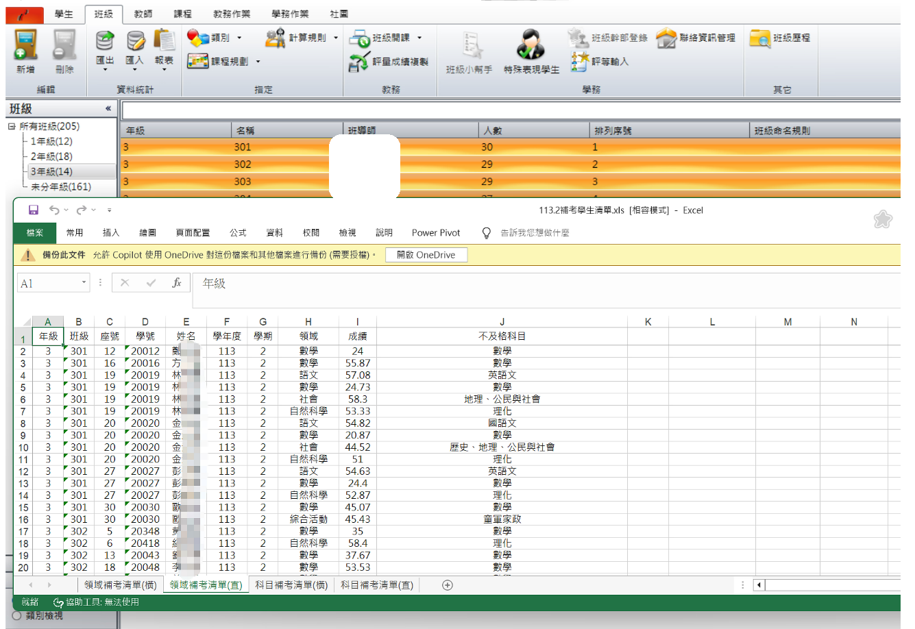Open the 課程規劃 dropdown arrow

(258, 62)
